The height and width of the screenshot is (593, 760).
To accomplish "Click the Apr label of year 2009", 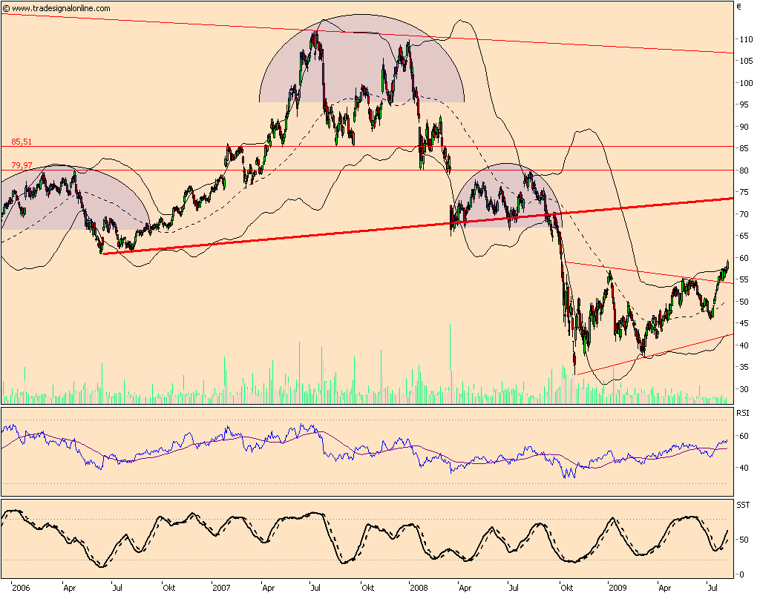I will pyautogui.click(x=664, y=588).
